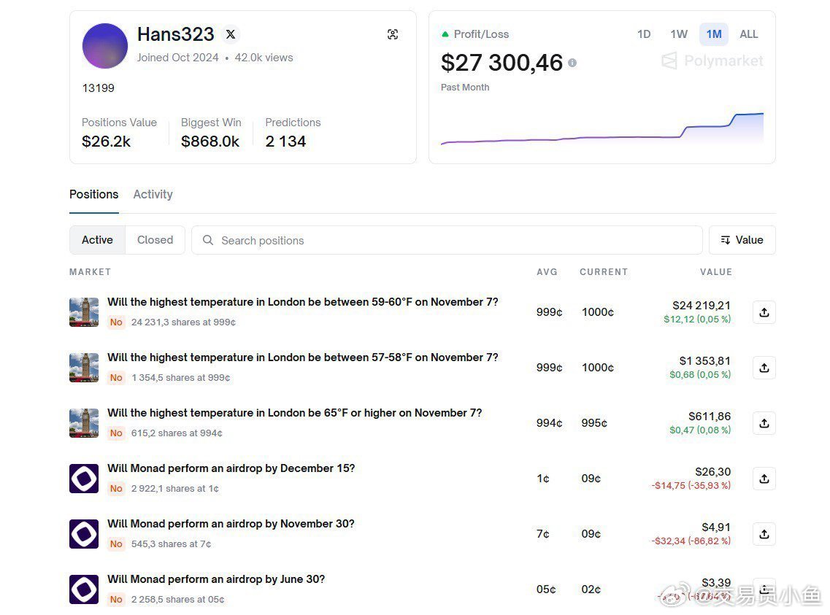The image size is (830, 615).
Task: Click the $868.0k Biggest Win value
Action: 210,142
